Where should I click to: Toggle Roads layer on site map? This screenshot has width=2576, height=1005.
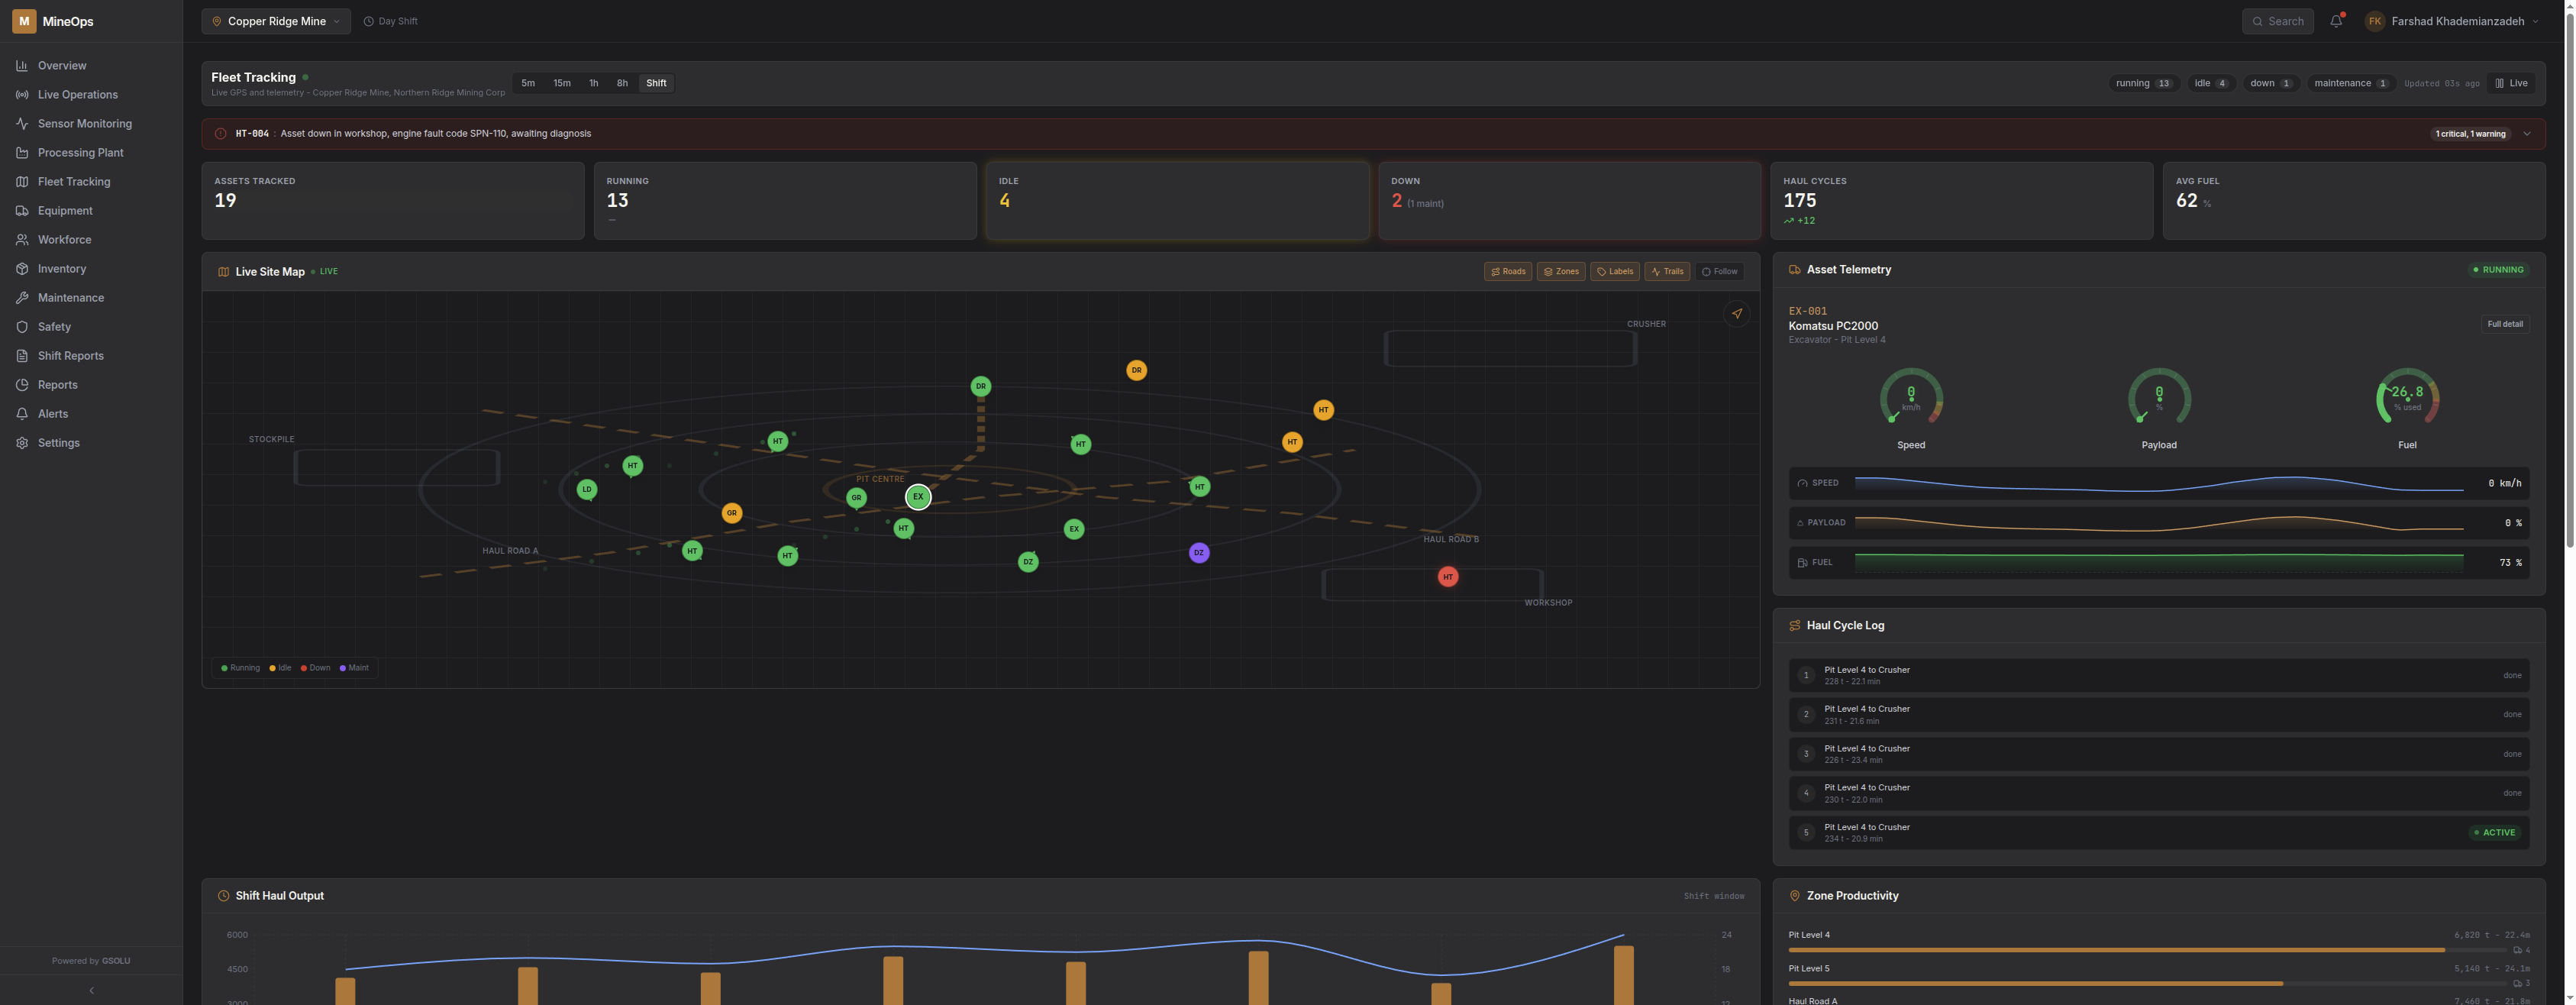point(1508,272)
